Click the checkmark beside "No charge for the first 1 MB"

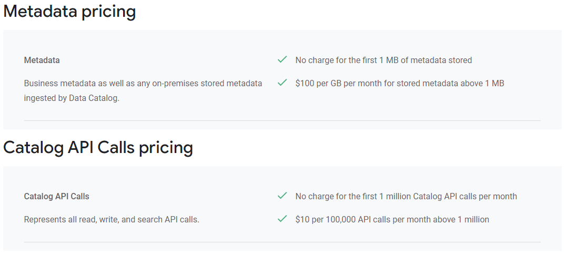282,59
